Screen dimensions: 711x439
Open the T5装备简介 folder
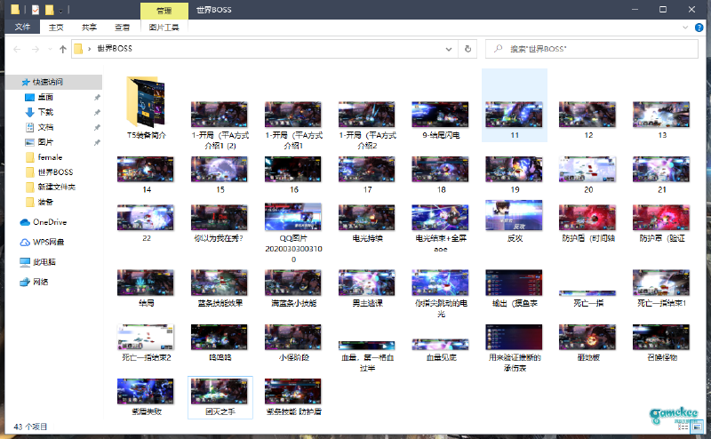(146, 108)
